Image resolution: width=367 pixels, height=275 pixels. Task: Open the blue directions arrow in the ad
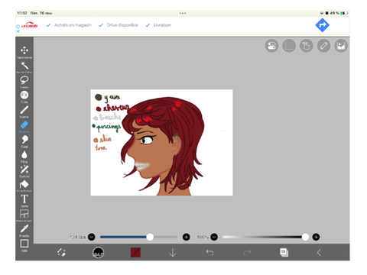click(323, 25)
